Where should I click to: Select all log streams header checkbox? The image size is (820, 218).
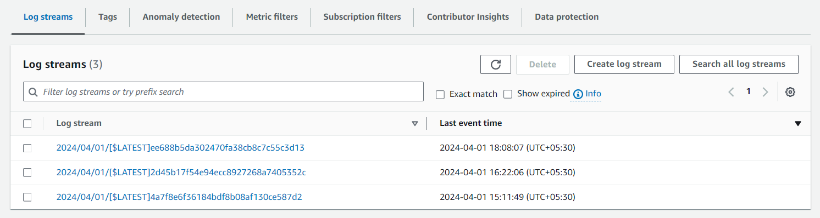point(27,124)
